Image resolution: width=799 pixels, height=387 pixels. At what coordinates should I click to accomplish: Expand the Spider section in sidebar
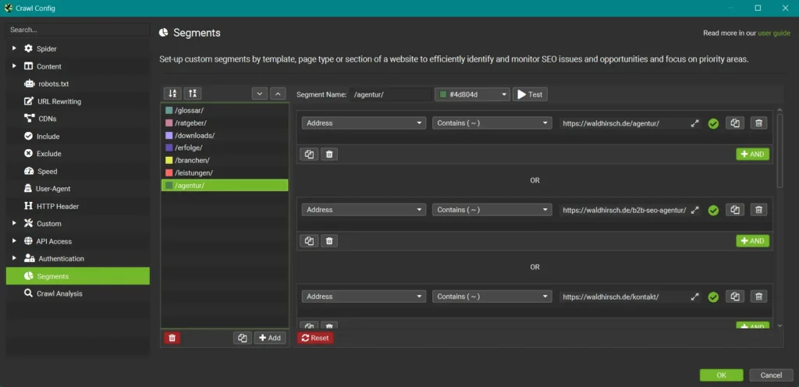(13, 48)
